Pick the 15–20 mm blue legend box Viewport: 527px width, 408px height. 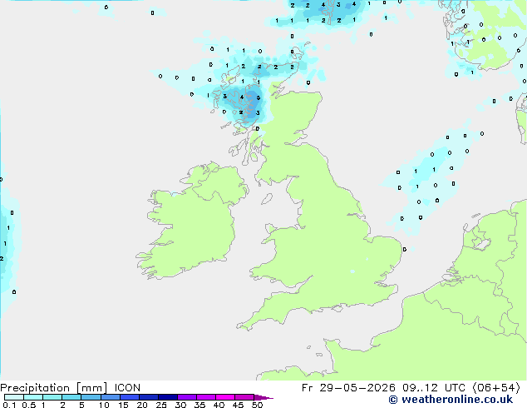coord(129,397)
